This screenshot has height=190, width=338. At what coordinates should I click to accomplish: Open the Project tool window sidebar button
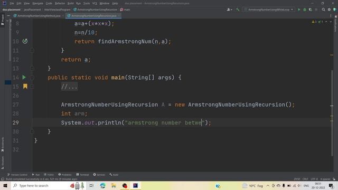click(3, 20)
